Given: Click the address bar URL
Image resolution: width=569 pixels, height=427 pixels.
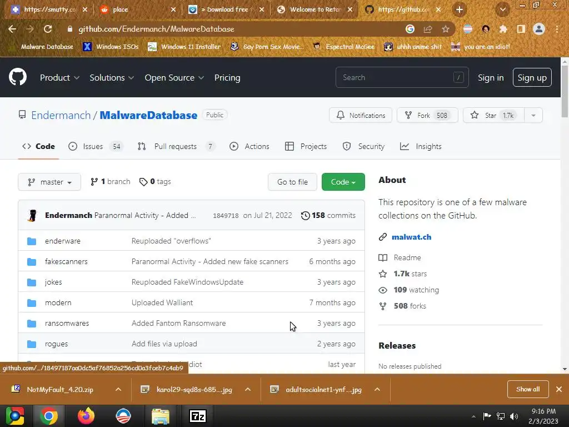Looking at the screenshot, I should tap(156, 29).
